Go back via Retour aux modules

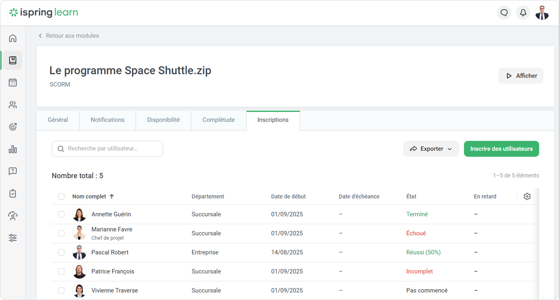[x=68, y=36]
